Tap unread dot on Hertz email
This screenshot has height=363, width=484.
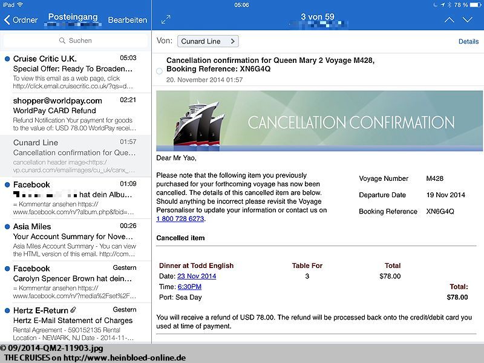click(x=7, y=311)
